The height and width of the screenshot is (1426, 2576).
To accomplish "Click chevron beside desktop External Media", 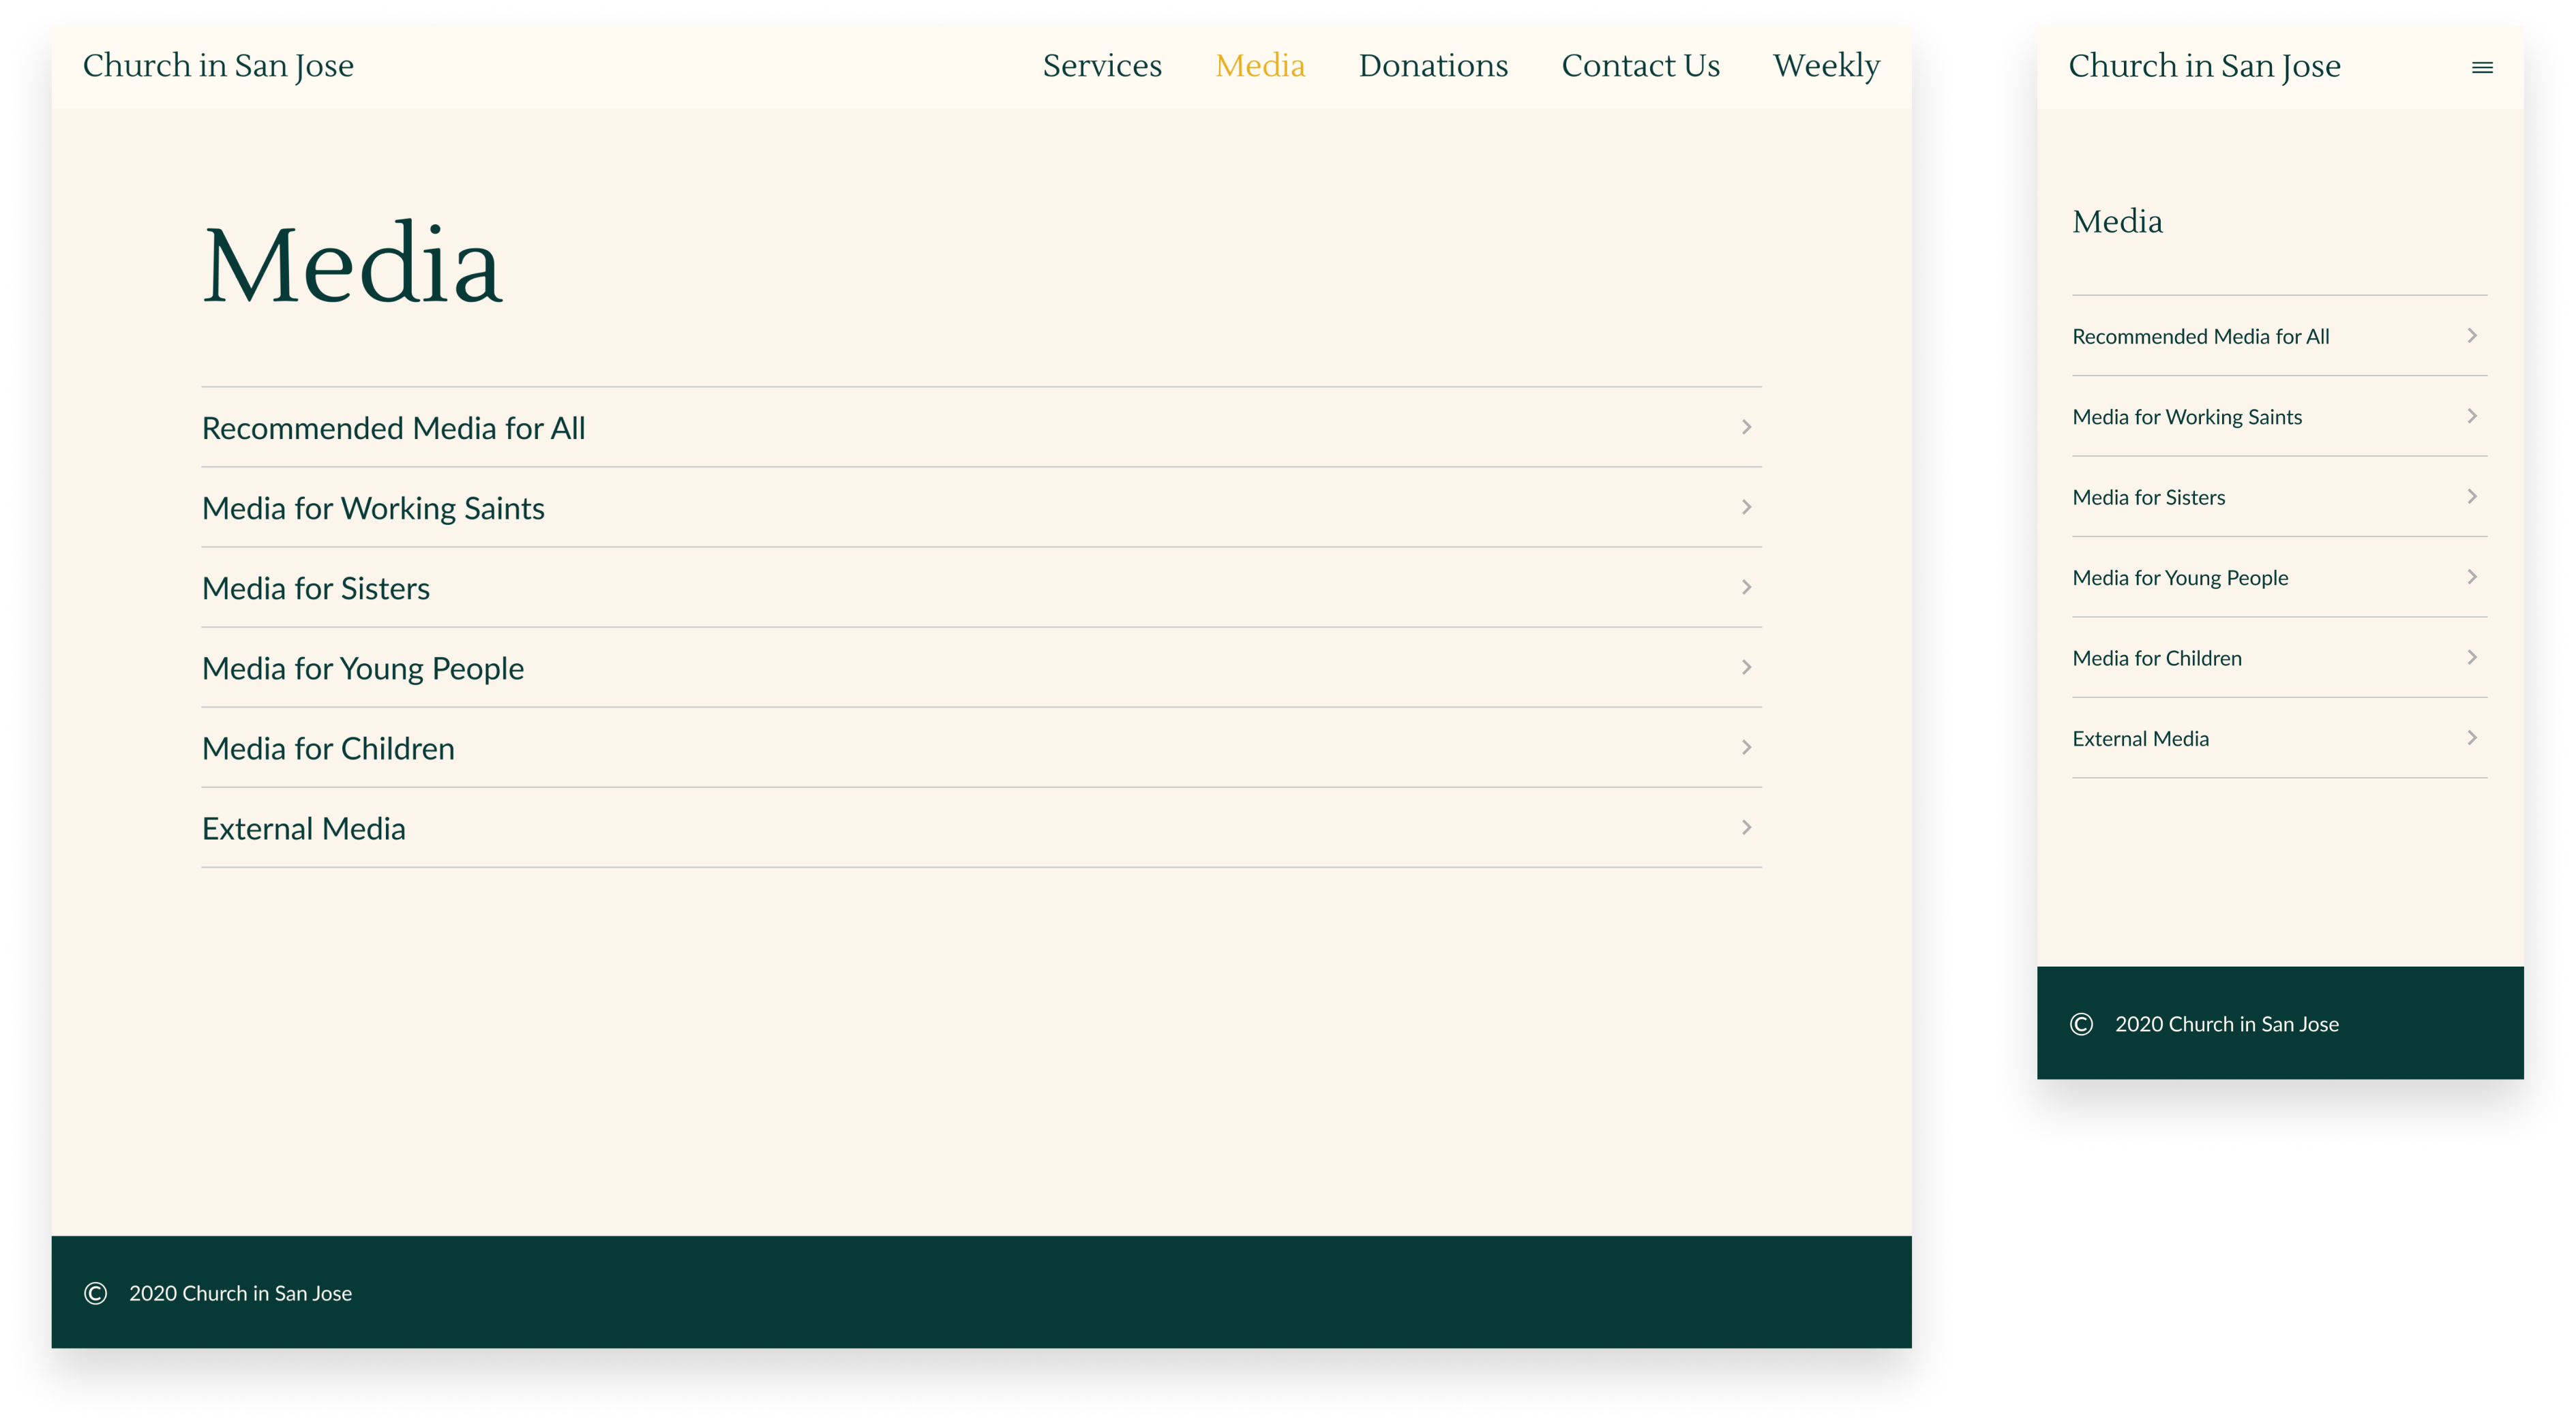I will pos(1746,827).
